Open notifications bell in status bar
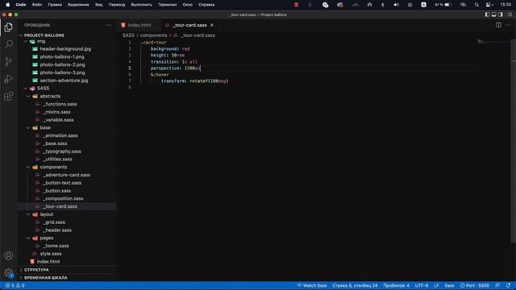The image size is (516, 290). click(509, 285)
